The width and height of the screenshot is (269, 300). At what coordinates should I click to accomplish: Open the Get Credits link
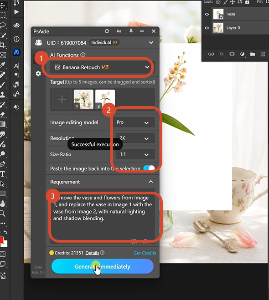coord(145,253)
